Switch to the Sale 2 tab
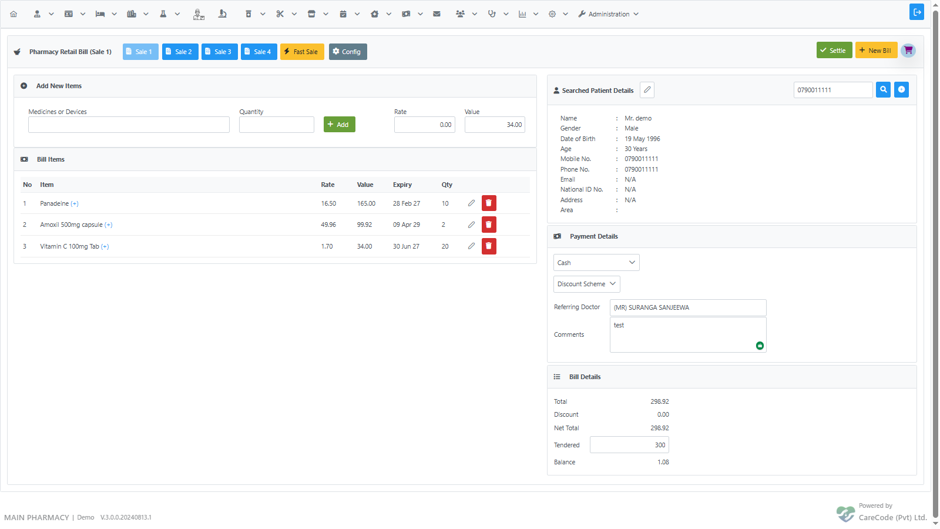Viewport: 940px width, 529px height. (x=180, y=52)
